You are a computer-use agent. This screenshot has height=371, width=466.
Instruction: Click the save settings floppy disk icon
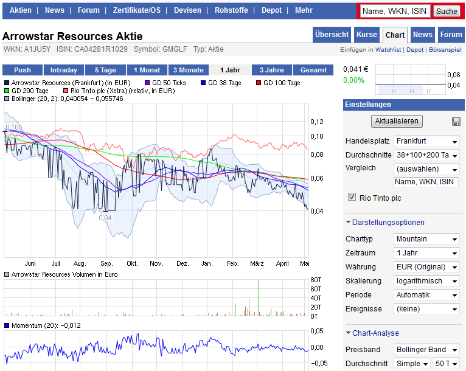click(456, 122)
